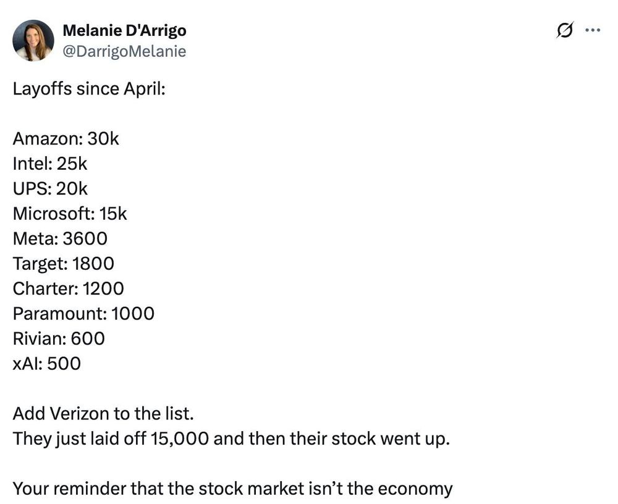
Task: Click the "Target: 1800" line
Action: tap(64, 264)
